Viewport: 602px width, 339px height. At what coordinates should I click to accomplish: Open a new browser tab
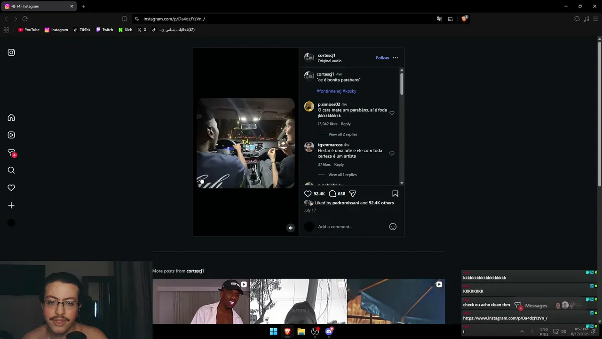tap(83, 7)
